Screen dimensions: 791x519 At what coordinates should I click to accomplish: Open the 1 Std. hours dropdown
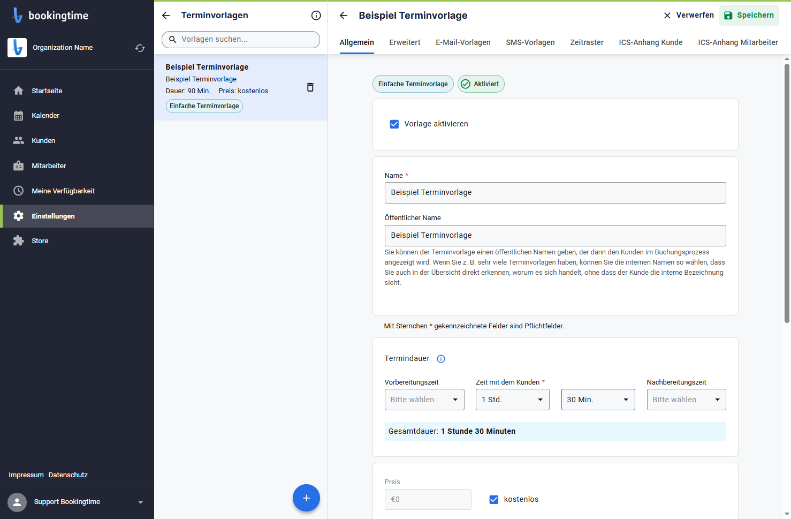click(x=513, y=400)
